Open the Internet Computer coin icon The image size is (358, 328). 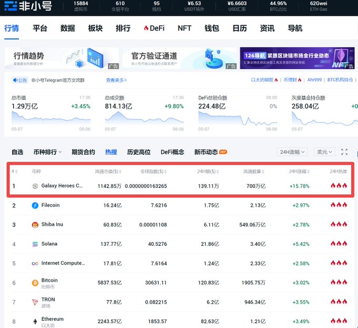(x=35, y=264)
